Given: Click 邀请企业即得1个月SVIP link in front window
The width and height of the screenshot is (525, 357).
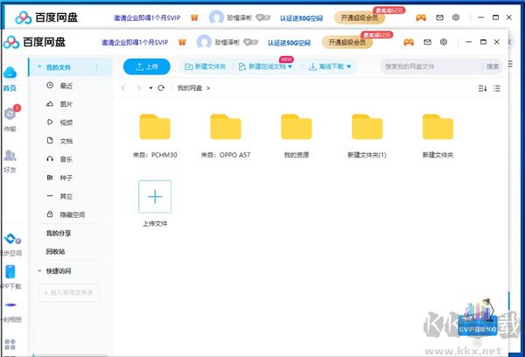Looking at the screenshot, I should point(135,42).
